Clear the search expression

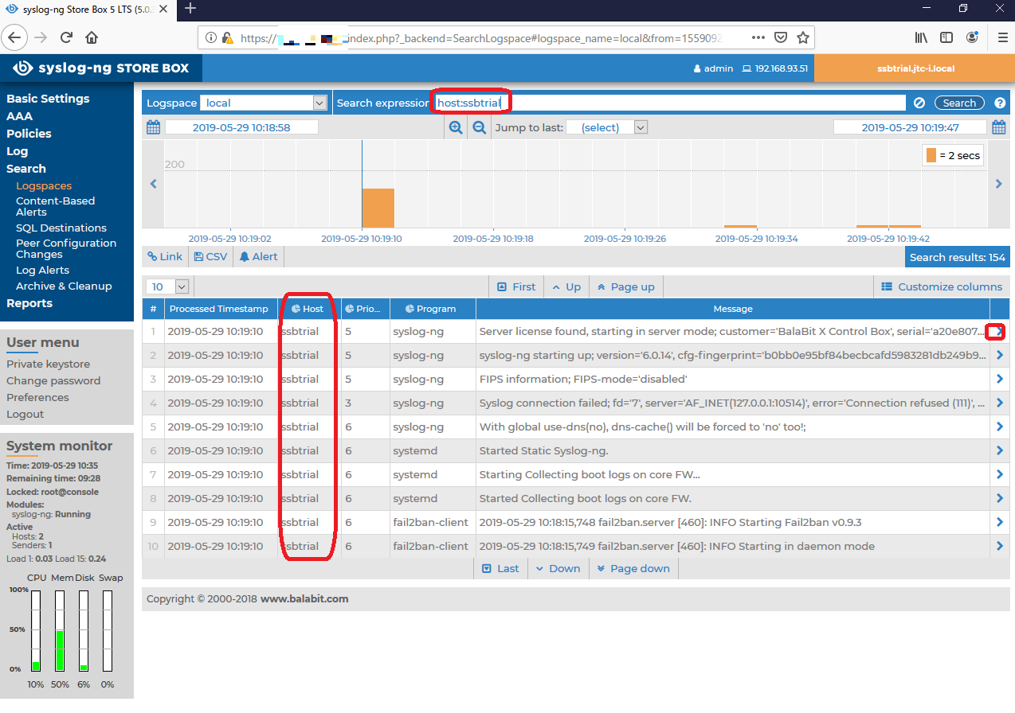coord(919,103)
